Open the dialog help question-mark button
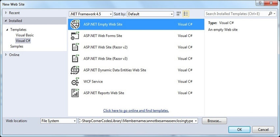 (x=260, y=3)
